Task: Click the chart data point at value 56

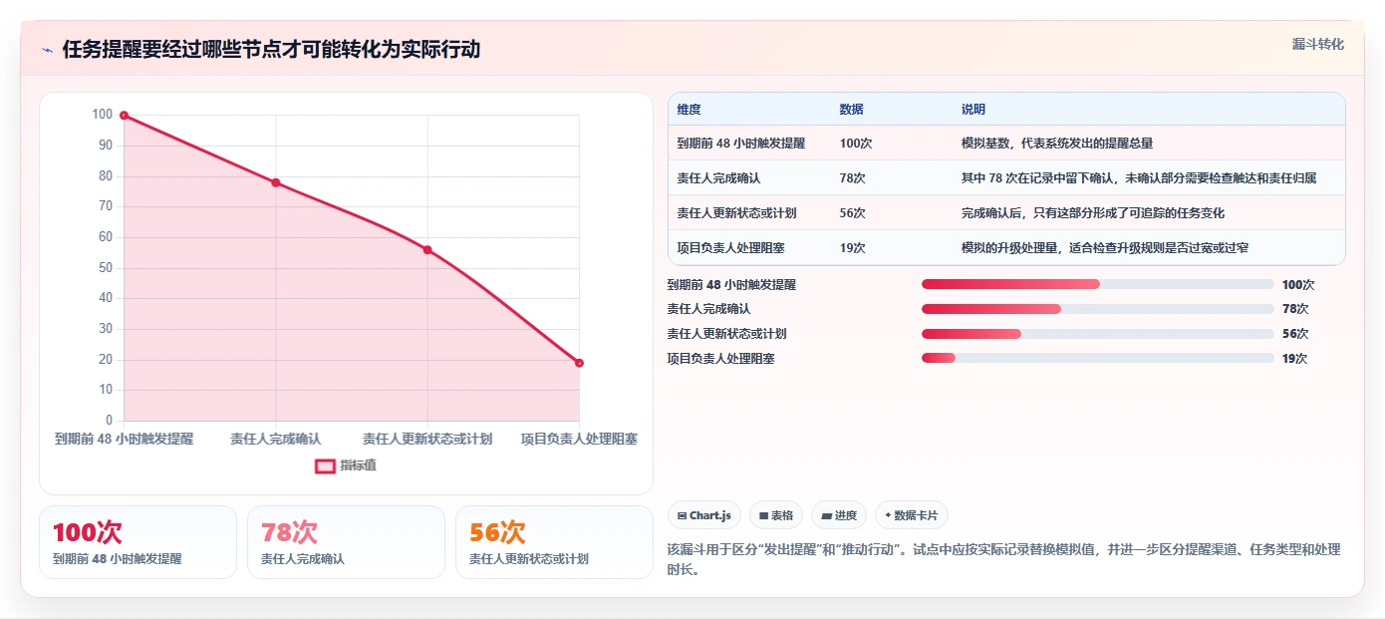Action: coord(427,250)
